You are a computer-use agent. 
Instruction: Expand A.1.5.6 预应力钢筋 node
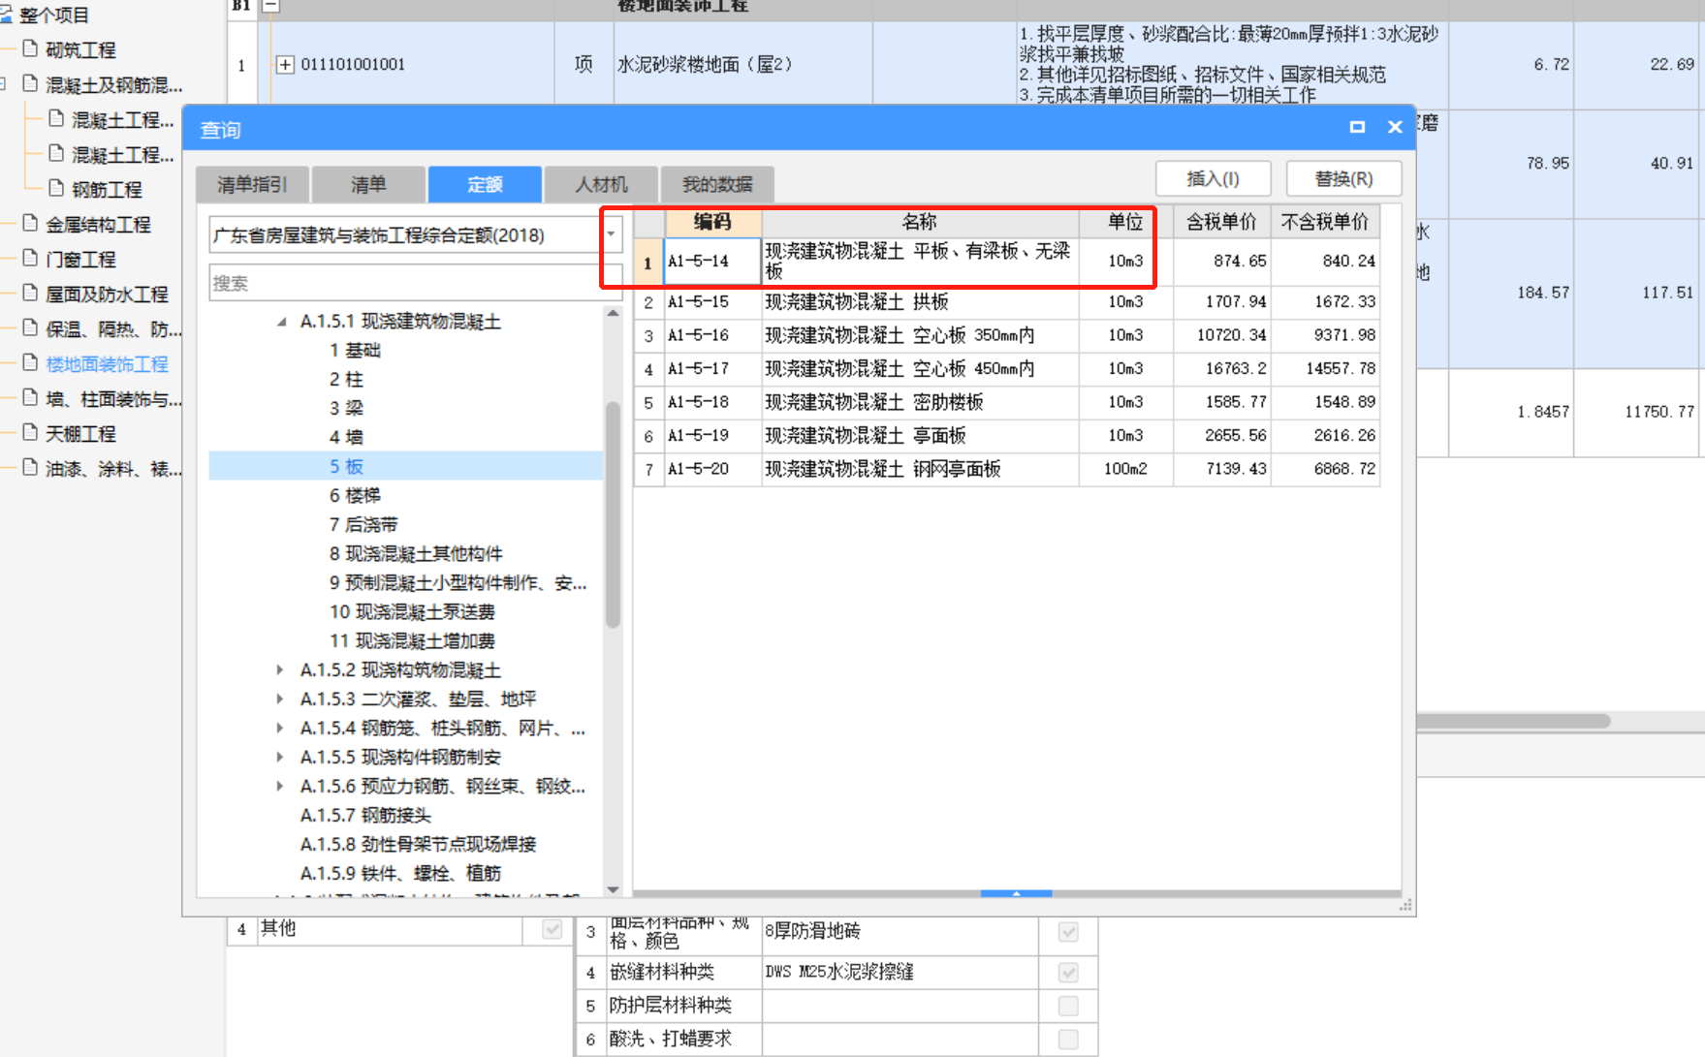(280, 787)
